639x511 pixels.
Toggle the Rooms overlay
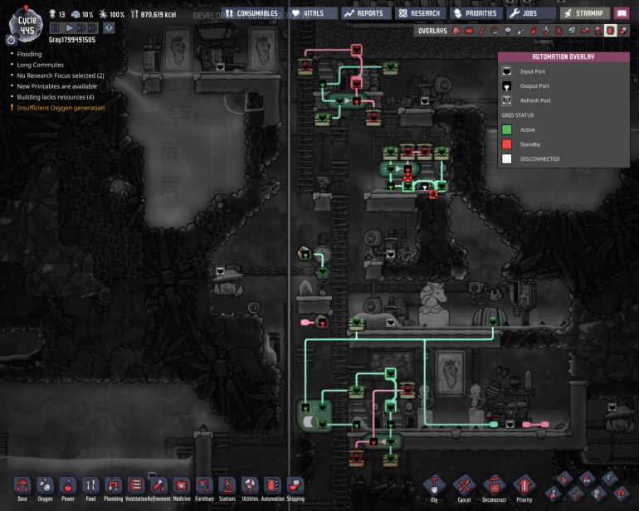[585, 31]
